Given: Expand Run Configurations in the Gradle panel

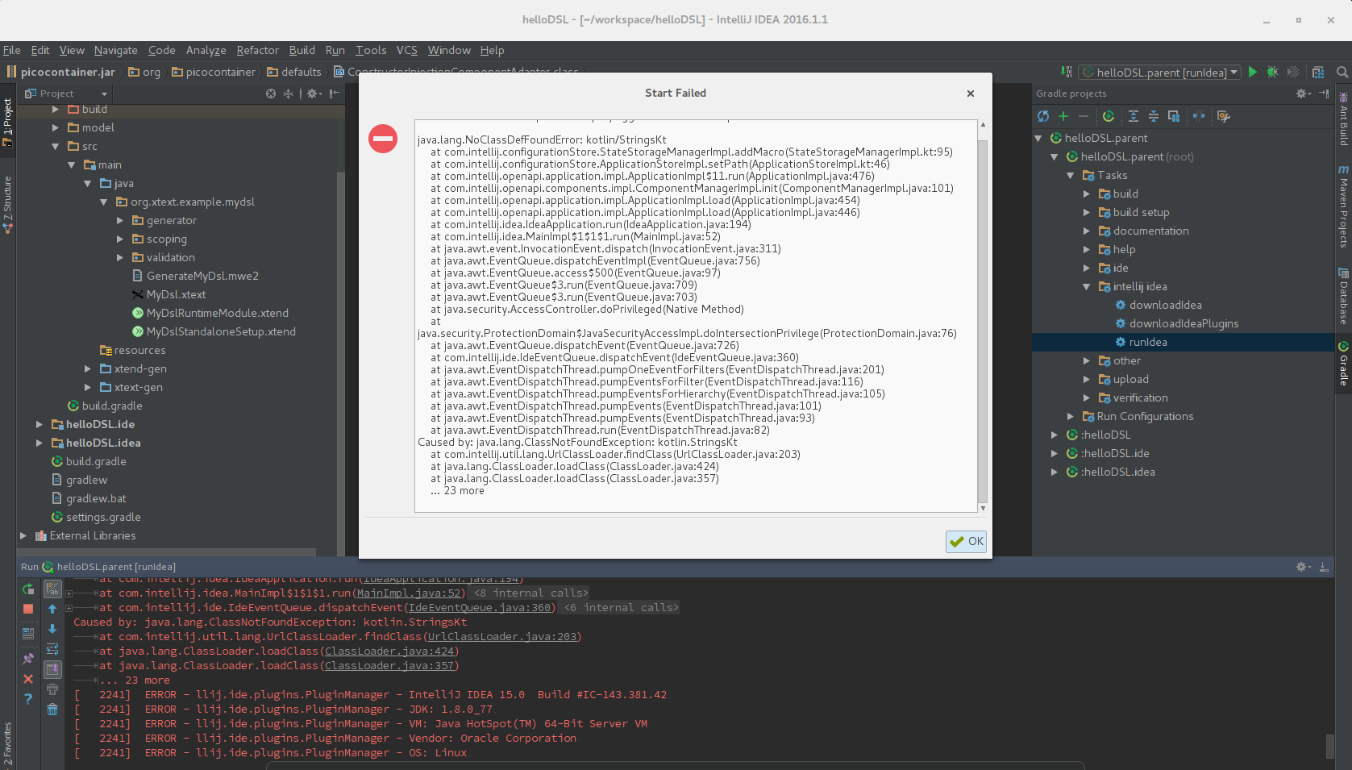Looking at the screenshot, I should [x=1071, y=416].
